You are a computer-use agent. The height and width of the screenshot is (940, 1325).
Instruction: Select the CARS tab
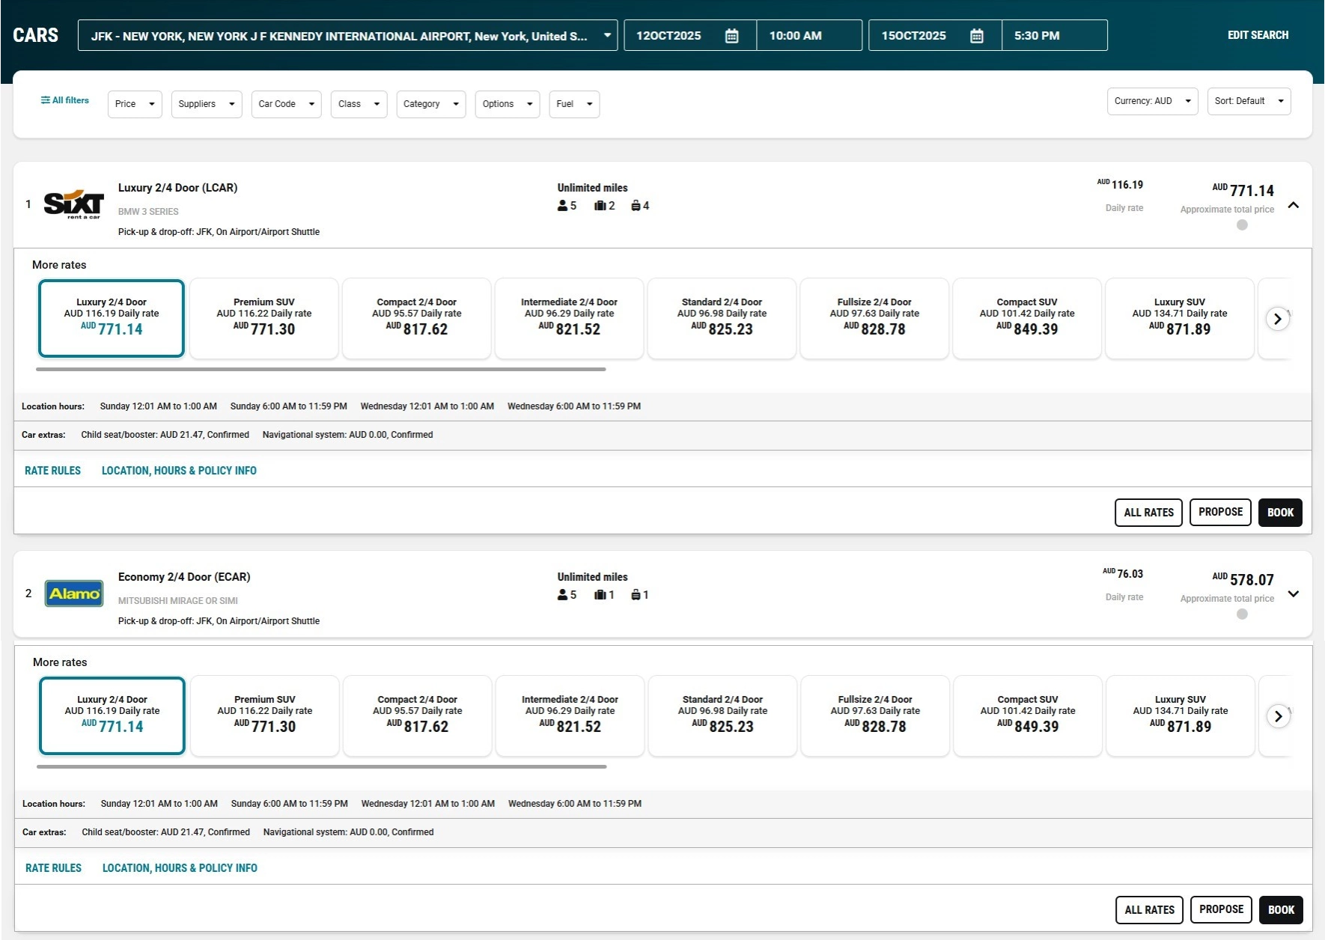[x=35, y=34]
